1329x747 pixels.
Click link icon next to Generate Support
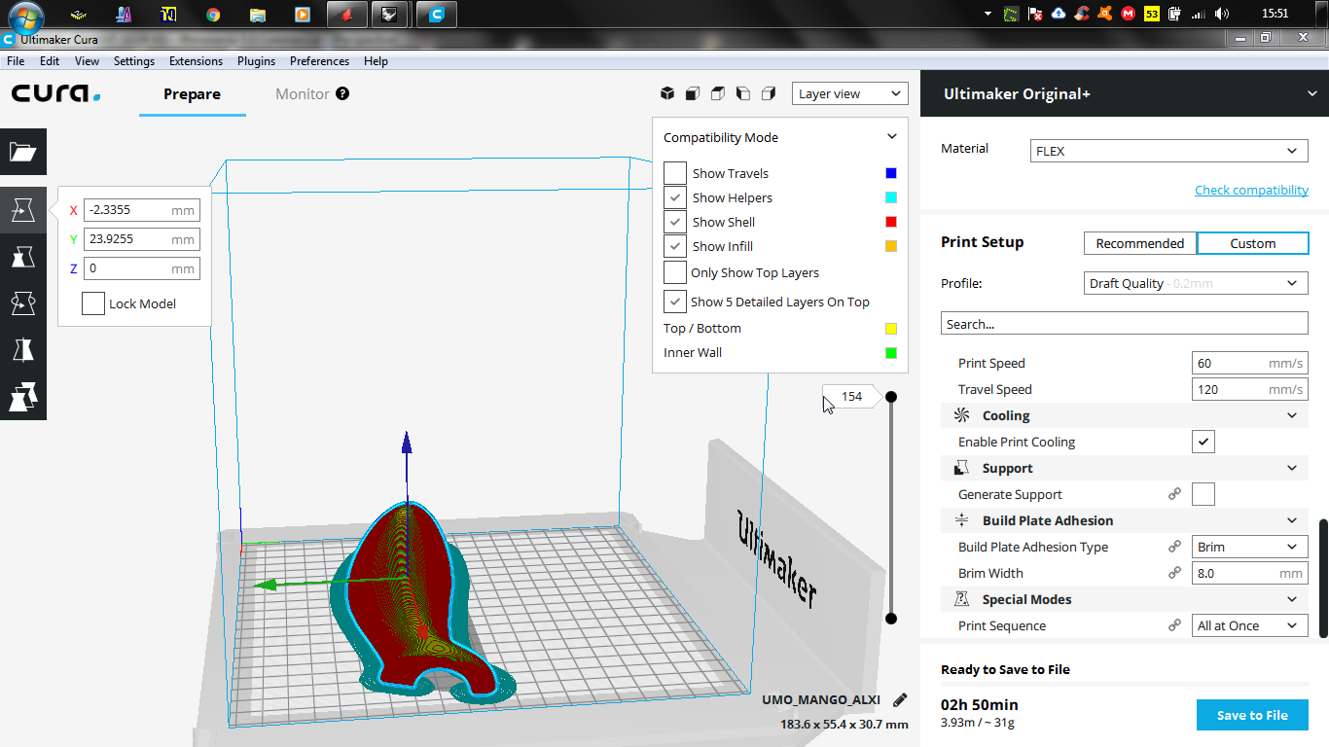(x=1174, y=494)
